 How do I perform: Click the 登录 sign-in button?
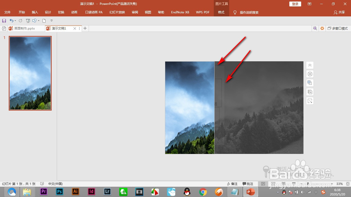[x=295, y=4]
